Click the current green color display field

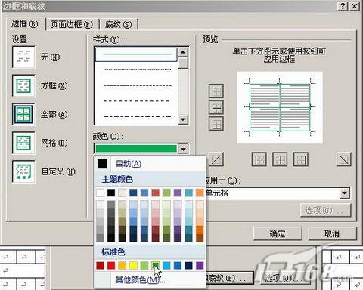pyautogui.click(x=136, y=149)
